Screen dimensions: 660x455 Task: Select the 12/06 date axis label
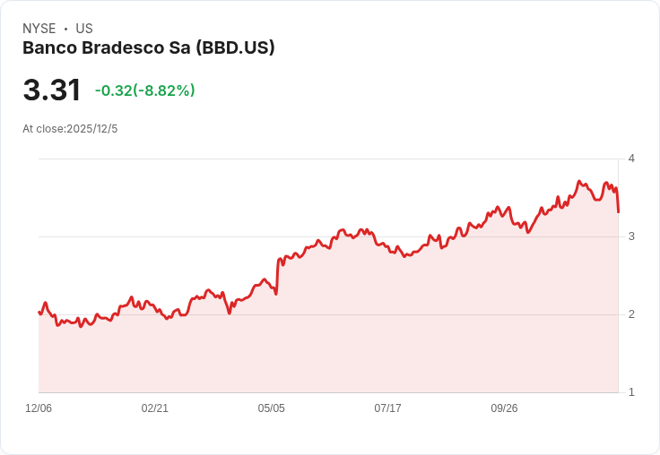[39, 408]
